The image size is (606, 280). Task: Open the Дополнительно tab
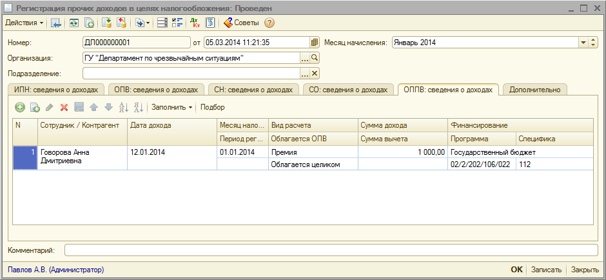point(534,90)
